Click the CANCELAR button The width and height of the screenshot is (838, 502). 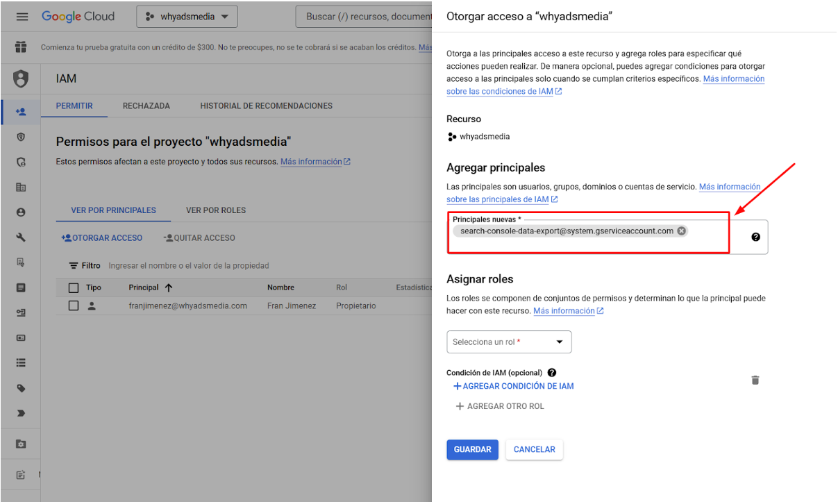534,449
